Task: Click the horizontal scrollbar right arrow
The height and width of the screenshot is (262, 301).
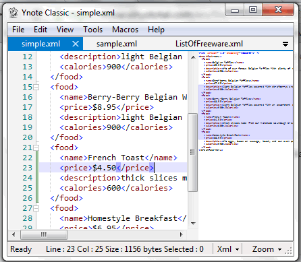Action: click(182, 235)
